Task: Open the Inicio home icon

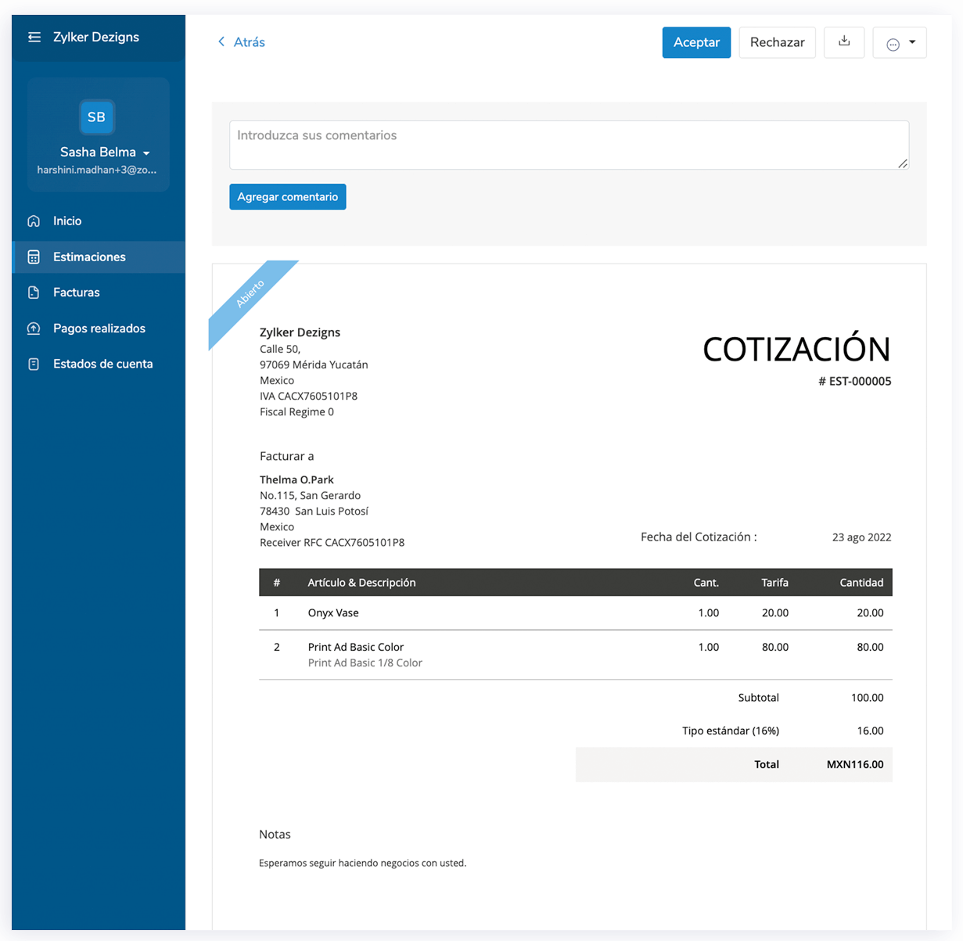Action: pyautogui.click(x=33, y=221)
